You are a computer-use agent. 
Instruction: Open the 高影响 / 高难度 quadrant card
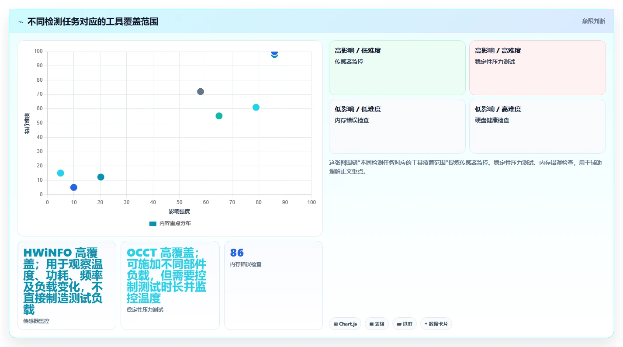537,68
